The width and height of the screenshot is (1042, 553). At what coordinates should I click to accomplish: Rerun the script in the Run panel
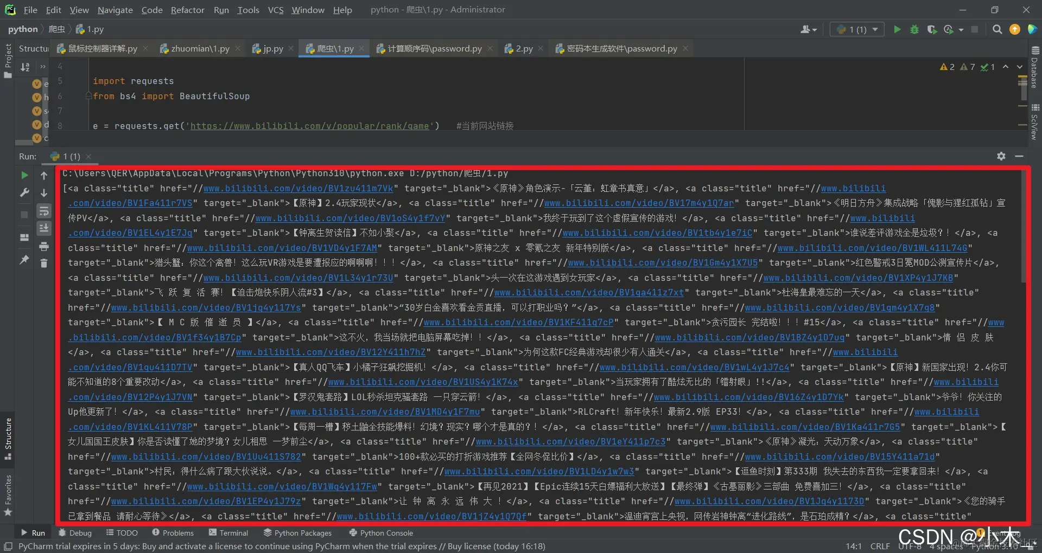point(24,175)
